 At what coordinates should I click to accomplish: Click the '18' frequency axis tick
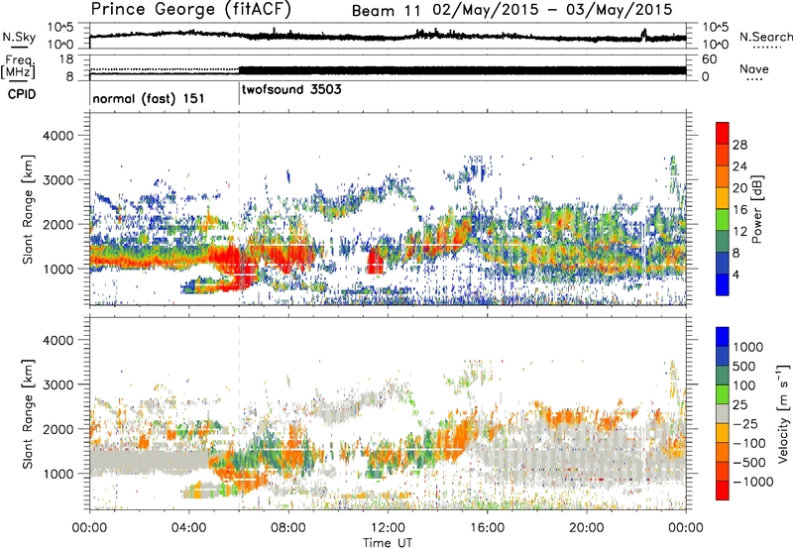66,59
